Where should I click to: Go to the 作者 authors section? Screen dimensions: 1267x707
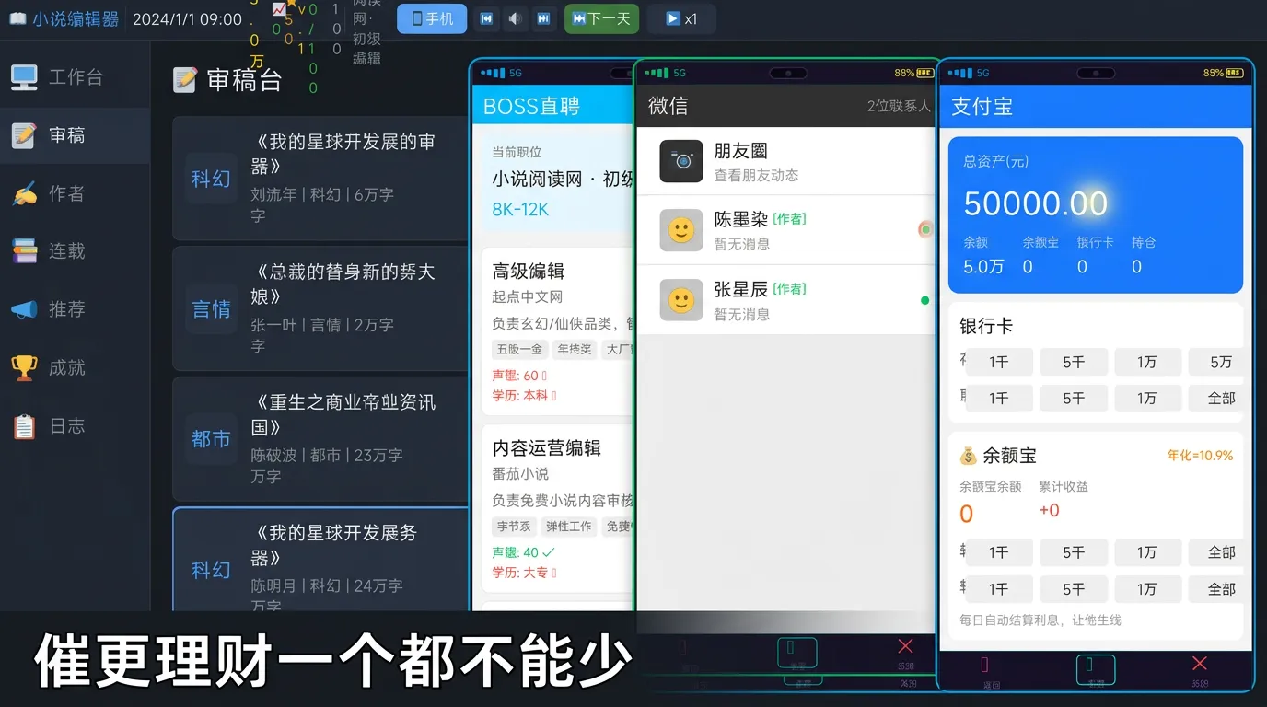click(x=75, y=193)
